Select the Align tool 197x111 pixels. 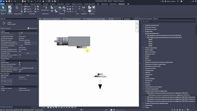(52, 7)
